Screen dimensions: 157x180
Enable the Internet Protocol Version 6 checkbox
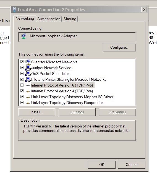[x=22, y=85]
